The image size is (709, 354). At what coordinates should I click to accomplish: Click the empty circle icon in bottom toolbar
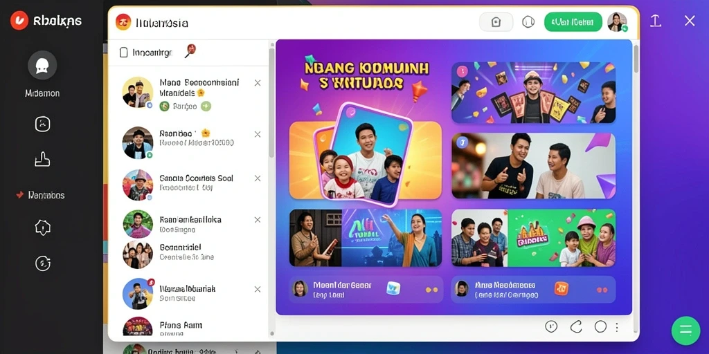[600, 326]
